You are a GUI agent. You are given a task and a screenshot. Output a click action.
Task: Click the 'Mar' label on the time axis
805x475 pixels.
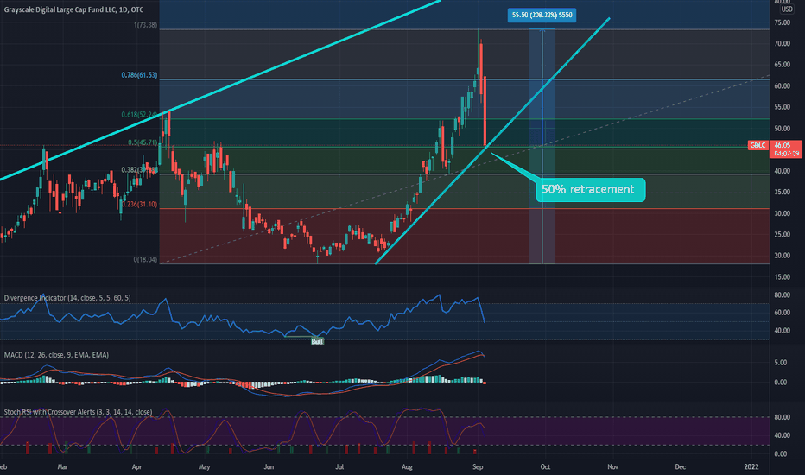coord(63,466)
